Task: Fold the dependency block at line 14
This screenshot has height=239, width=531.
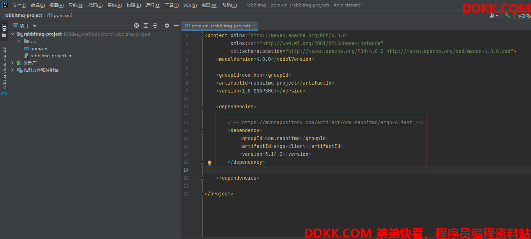Action: click(202, 130)
